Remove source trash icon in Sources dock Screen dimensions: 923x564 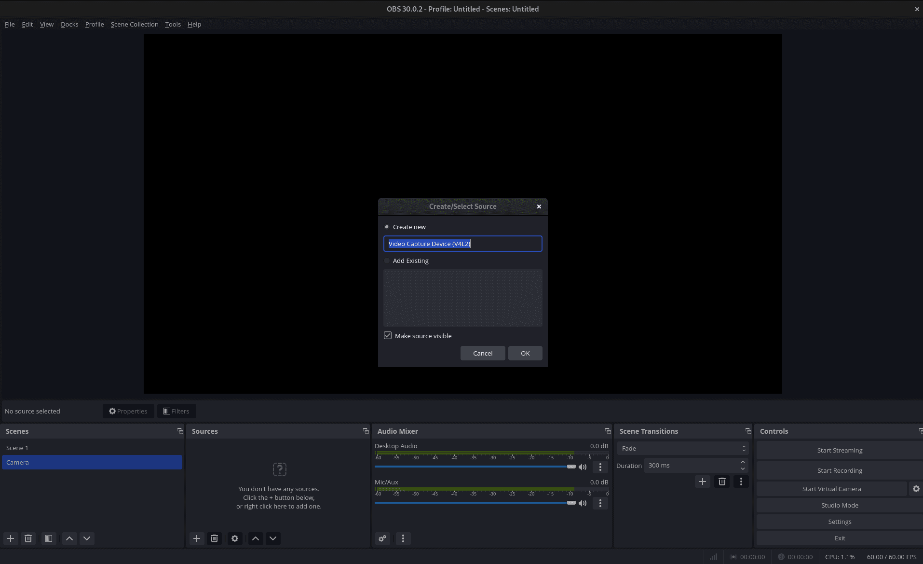215,538
